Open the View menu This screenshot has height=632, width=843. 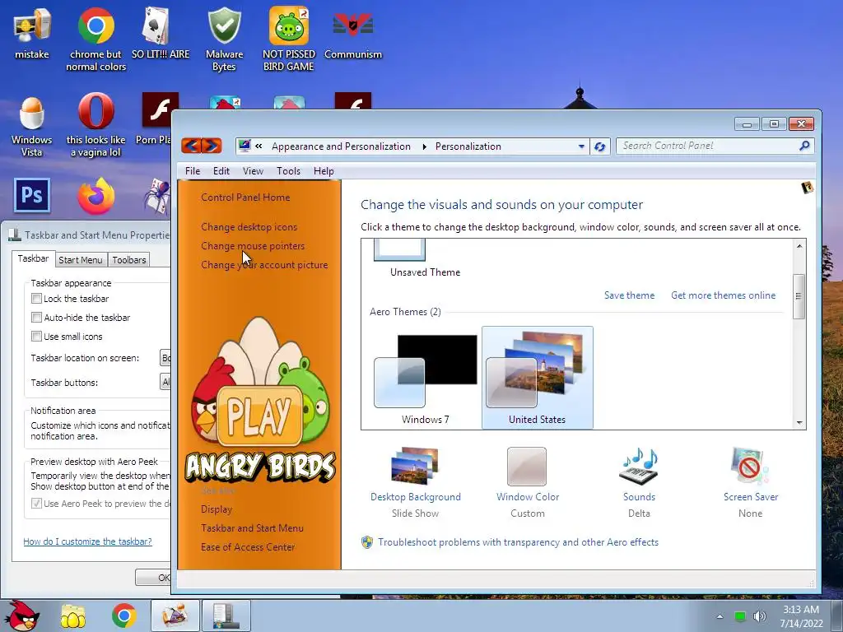(x=253, y=171)
